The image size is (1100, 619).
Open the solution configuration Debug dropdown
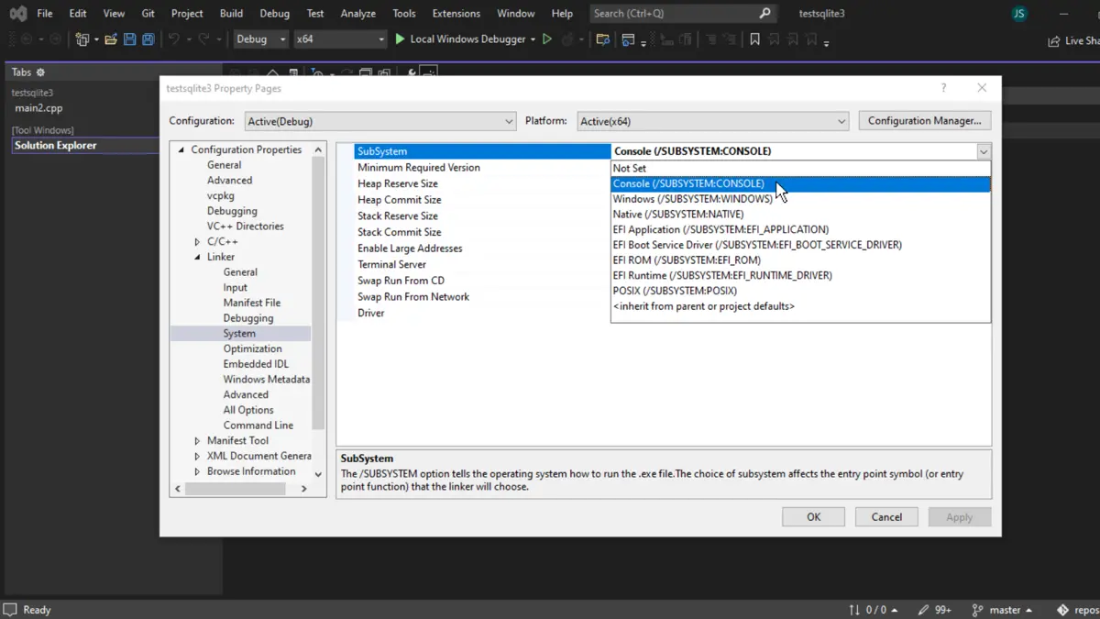260,39
